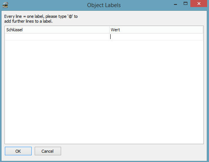
Task: Click the right end of the Wert header
Action: [x=200, y=30]
